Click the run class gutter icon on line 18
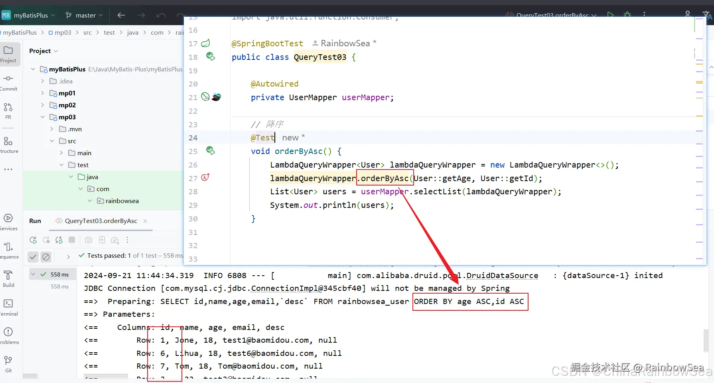The height and width of the screenshot is (383, 714). (211, 57)
